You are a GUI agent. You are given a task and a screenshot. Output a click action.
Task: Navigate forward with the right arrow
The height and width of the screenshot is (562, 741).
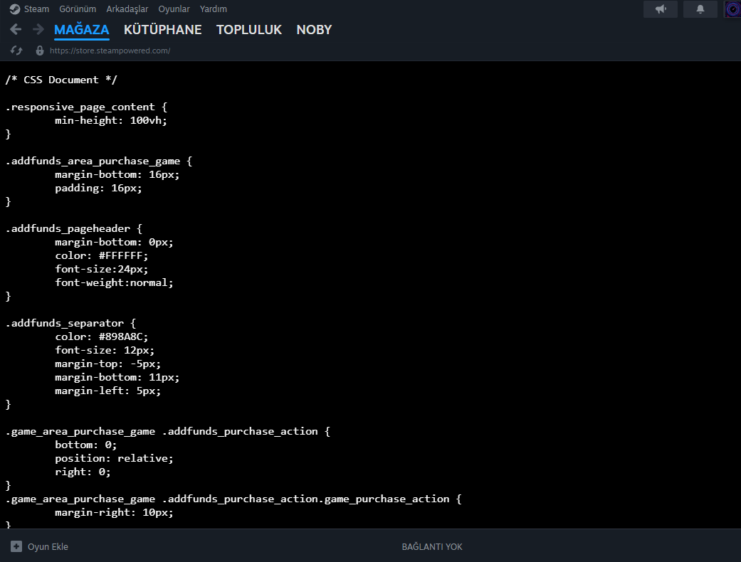pos(38,29)
